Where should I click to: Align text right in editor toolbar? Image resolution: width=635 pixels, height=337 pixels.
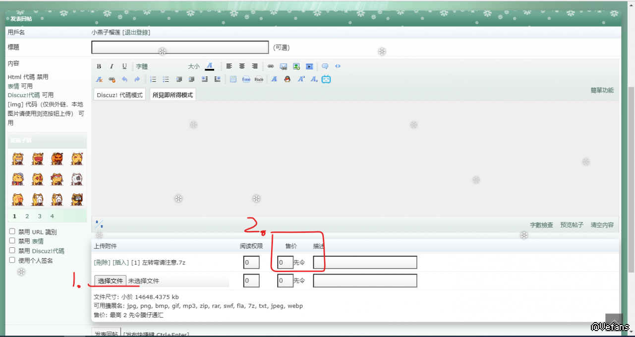coord(255,66)
